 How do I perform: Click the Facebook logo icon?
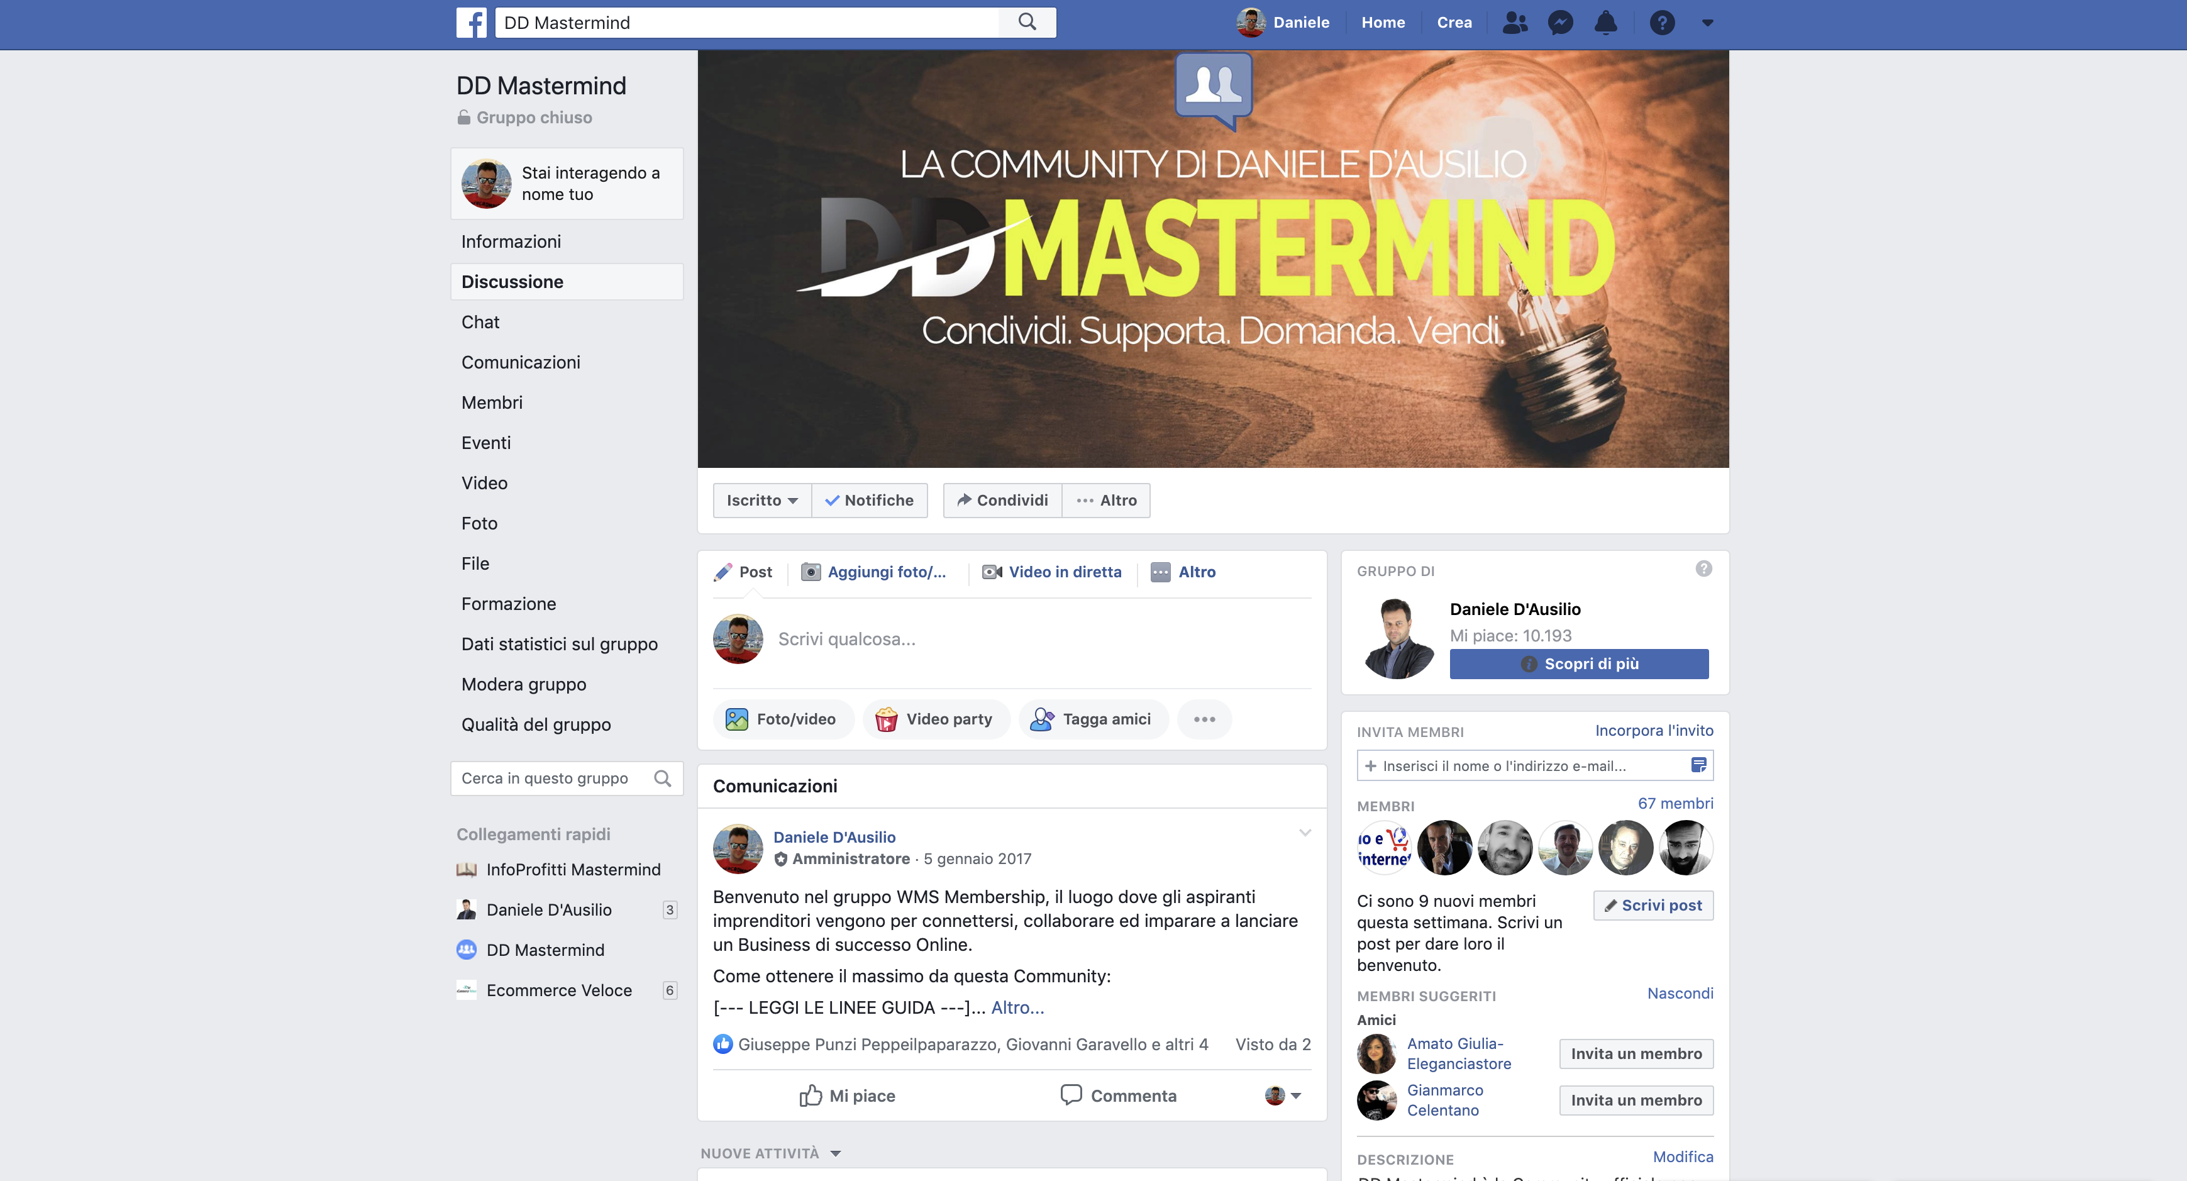pos(471,23)
